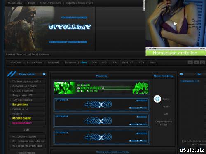Image resolution: width=206 pixels, height=154 pixels.
Task: Open FAQ link about adding audio track
Action: [27, 146]
